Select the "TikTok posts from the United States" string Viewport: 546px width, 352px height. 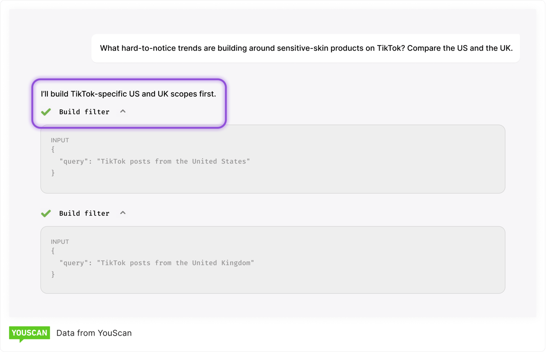click(x=173, y=161)
